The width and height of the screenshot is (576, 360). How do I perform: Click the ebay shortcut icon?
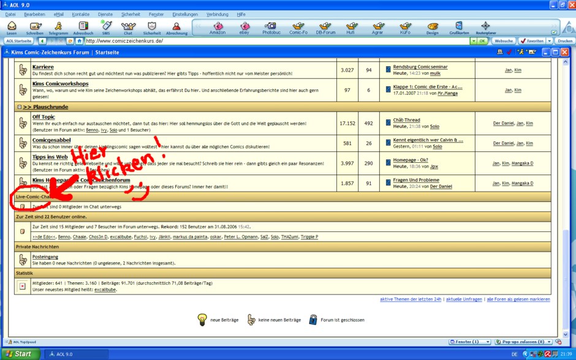click(x=244, y=26)
